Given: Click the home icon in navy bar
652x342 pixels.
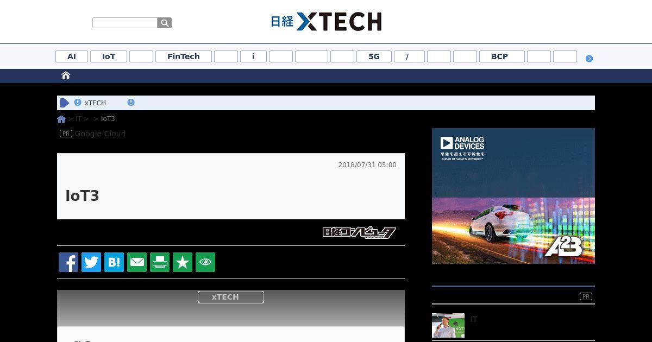Looking at the screenshot, I should (66, 75).
